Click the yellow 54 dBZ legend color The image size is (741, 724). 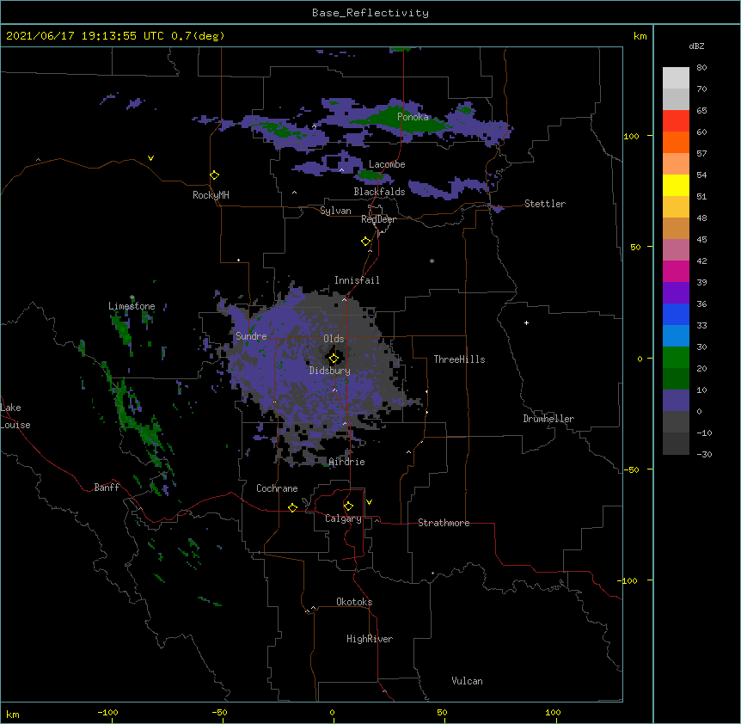tap(676, 185)
